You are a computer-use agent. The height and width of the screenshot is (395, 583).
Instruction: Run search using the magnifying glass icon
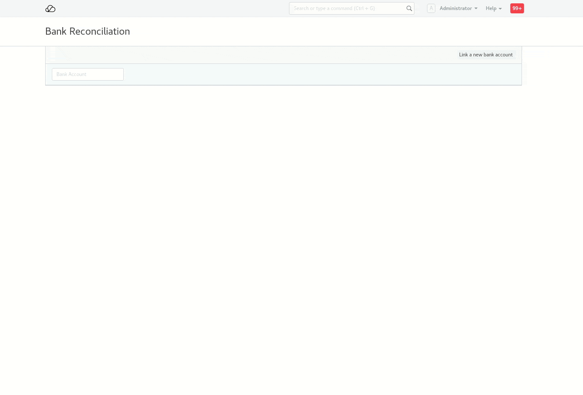(x=409, y=8)
